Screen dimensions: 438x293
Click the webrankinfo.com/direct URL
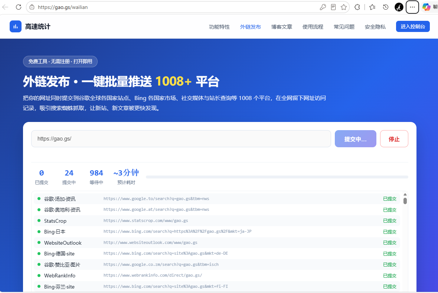point(153,276)
